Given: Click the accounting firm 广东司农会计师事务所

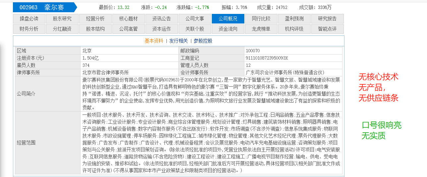Looking at the screenshot, I should point(285,72).
